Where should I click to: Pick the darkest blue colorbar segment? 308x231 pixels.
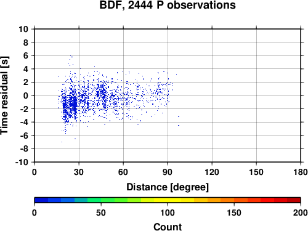41,200
